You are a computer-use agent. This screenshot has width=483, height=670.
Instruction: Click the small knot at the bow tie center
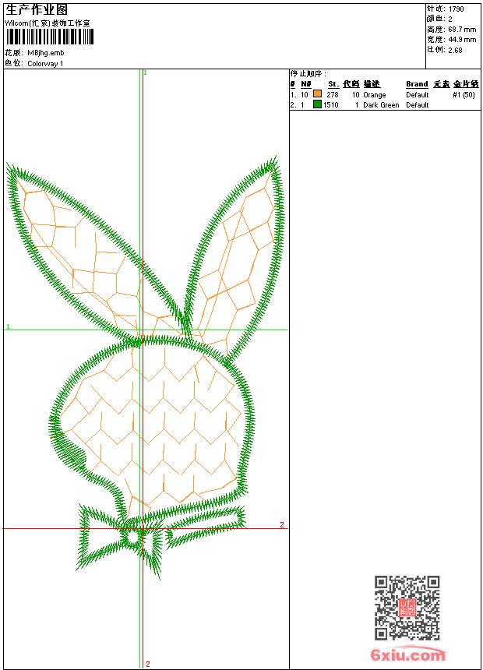(x=132, y=536)
